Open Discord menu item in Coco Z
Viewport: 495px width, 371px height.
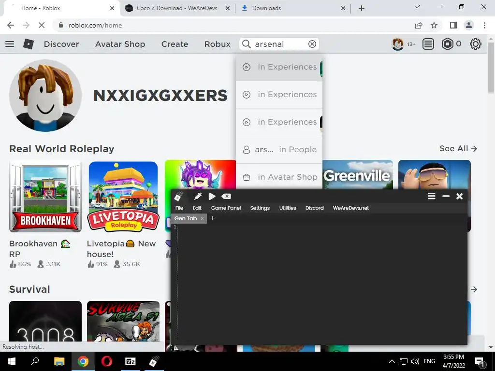coord(314,208)
